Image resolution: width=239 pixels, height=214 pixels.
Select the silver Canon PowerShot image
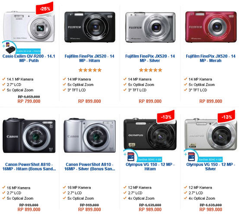tap(89, 135)
